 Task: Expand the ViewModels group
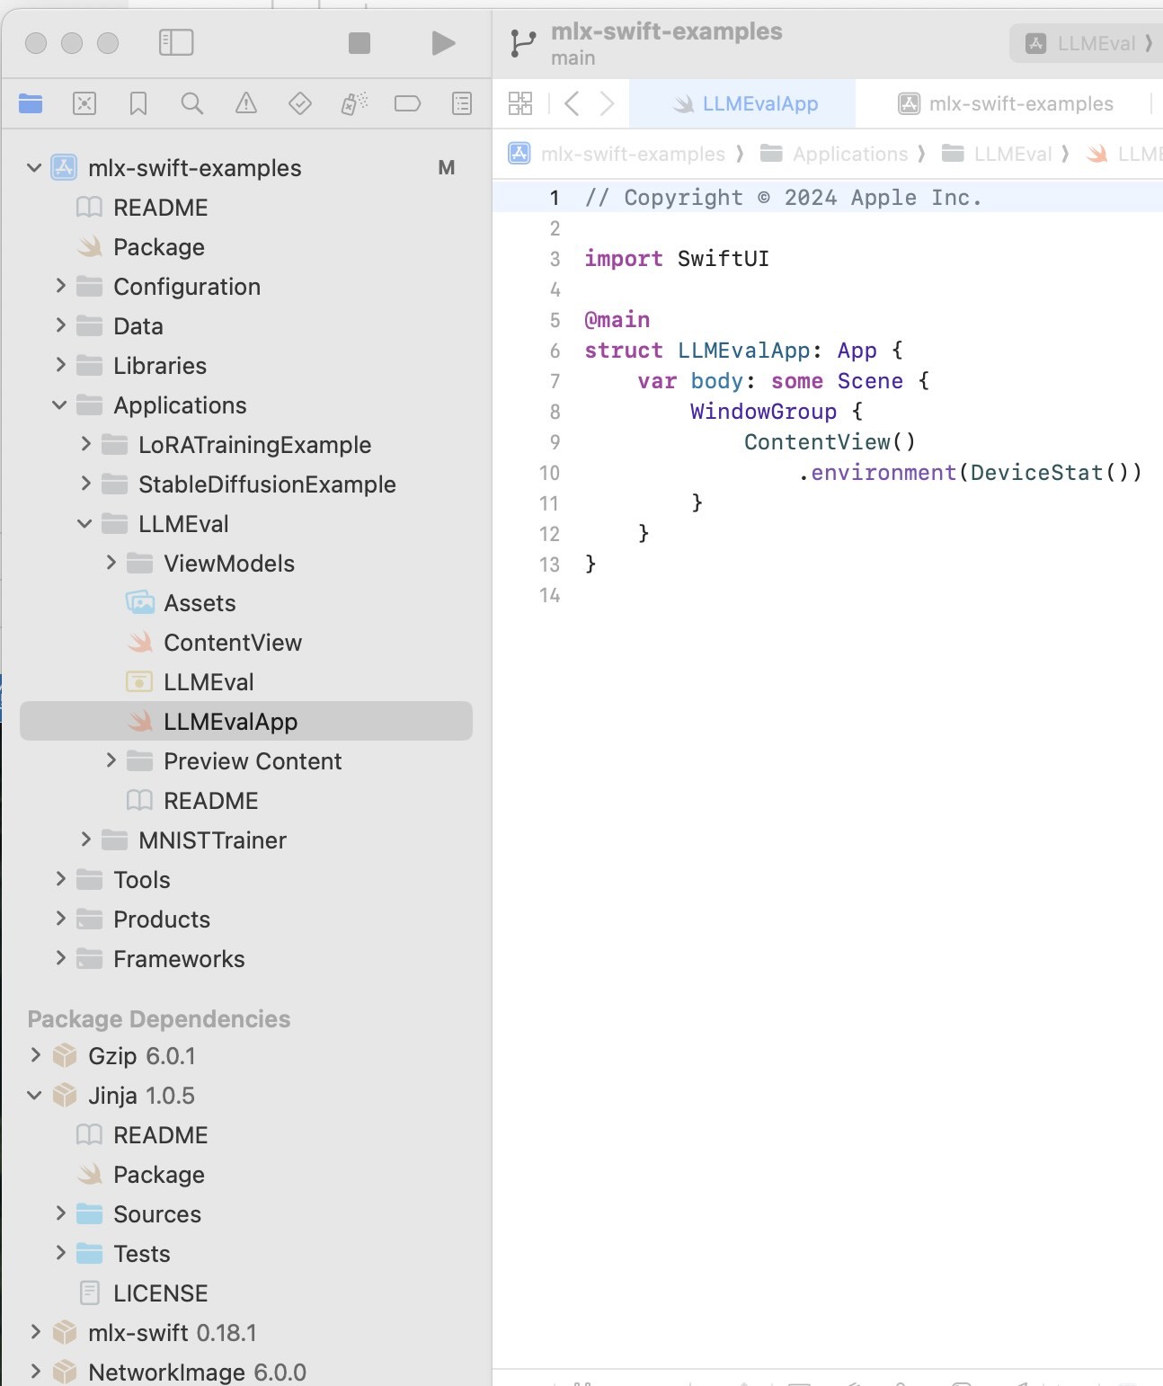[111, 563]
